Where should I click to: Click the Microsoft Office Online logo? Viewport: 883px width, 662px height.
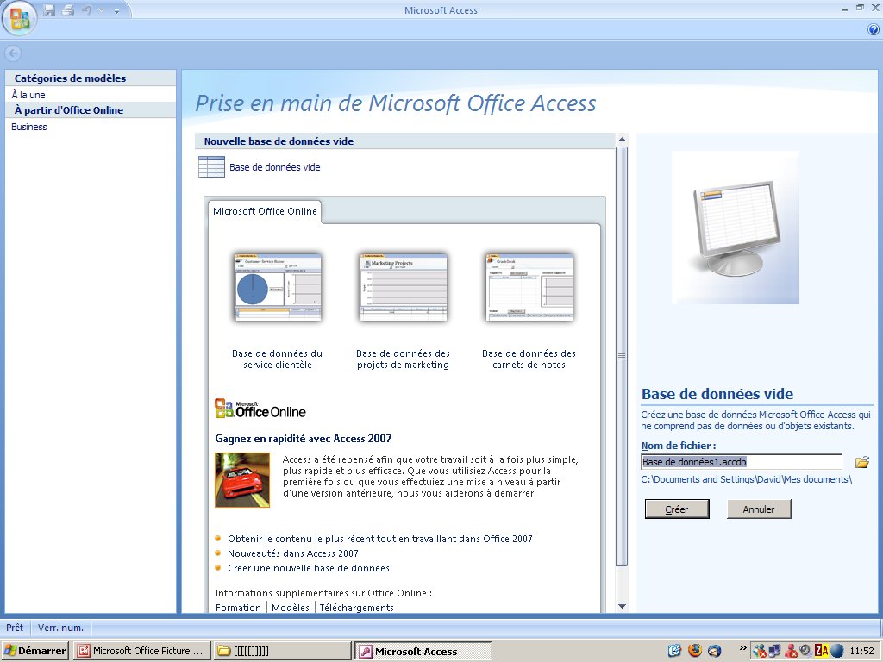click(260, 409)
